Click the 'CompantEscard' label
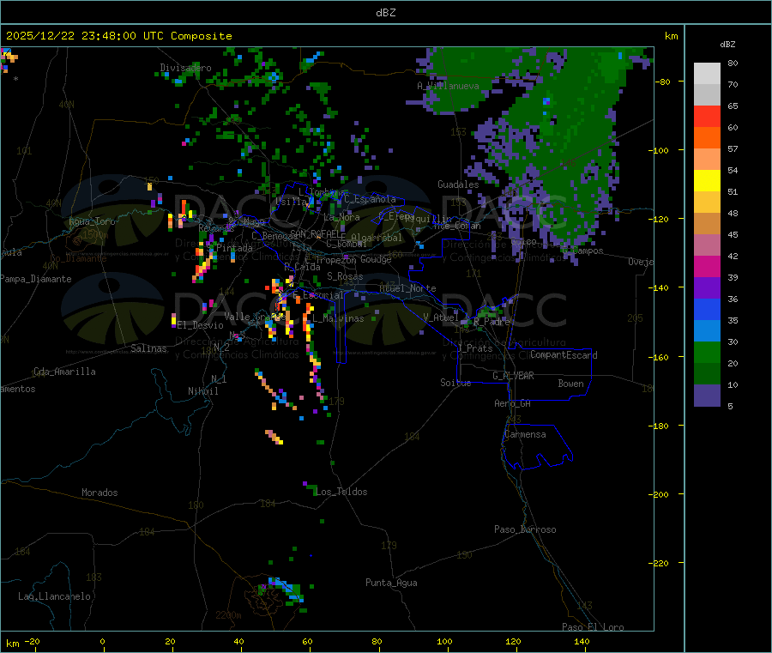The width and height of the screenshot is (772, 653). [564, 355]
